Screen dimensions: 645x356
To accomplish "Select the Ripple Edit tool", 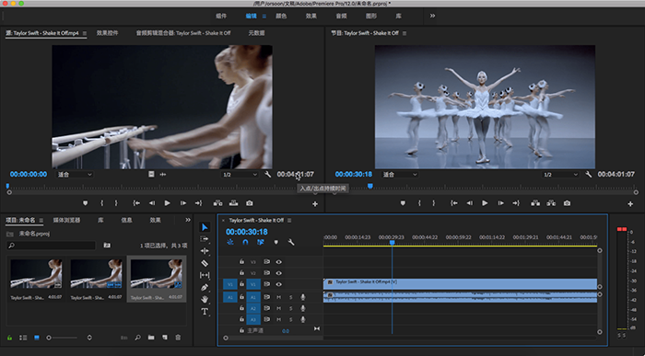I will click(205, 251).
